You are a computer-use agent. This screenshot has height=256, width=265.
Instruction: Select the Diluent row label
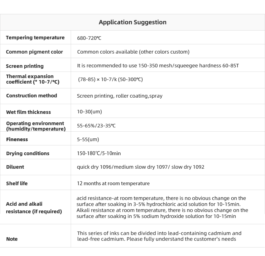[x=15, y=167]
